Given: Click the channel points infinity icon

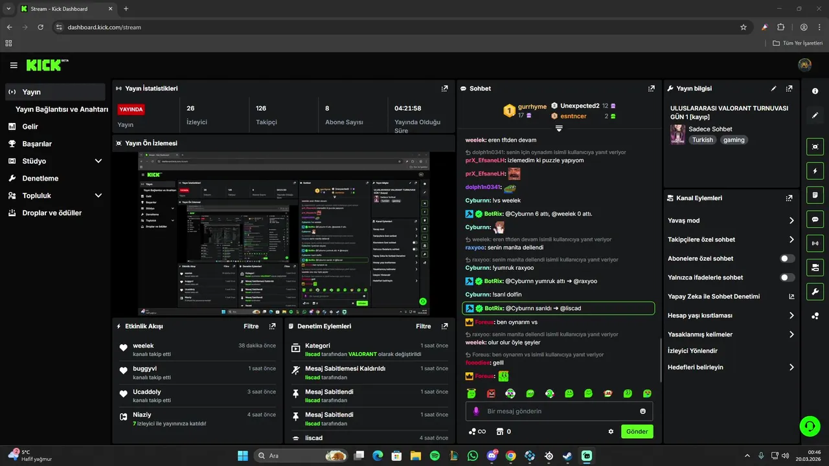Looking at the screenshot, I should click(x=477, y=432).
